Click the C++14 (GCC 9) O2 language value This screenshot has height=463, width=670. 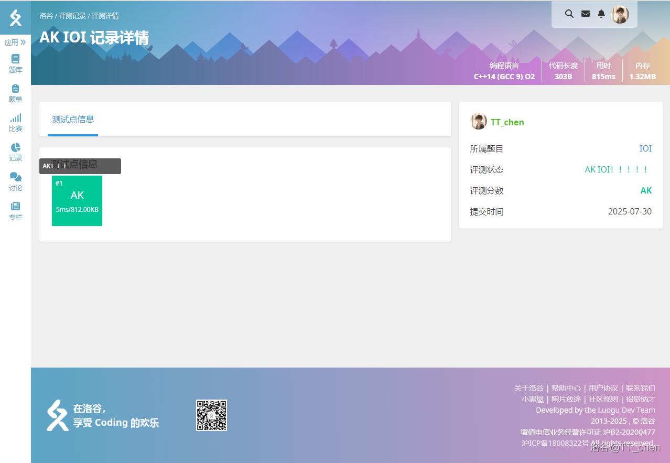pyautogui.click(x=504, y=77)
